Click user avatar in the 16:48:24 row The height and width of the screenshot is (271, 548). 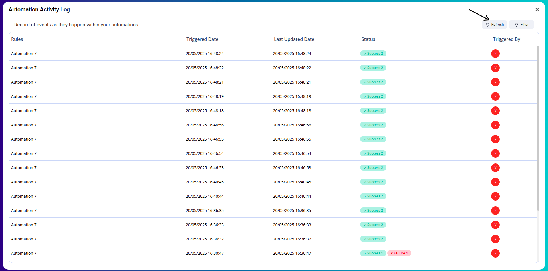pyautogui.click(x=495, y=54)
